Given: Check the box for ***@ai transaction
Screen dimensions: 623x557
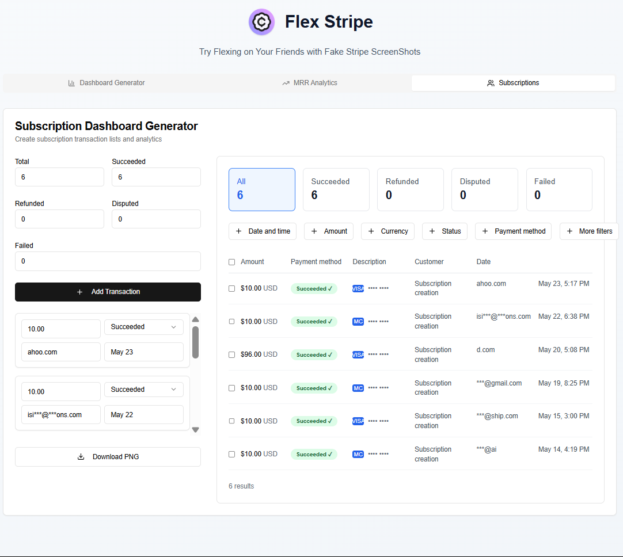Looking at the screenshot, I should pos(231,454).
